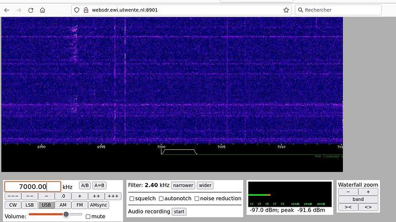
Task: Go to the browser home page
Action: click(x=42, y=10)
